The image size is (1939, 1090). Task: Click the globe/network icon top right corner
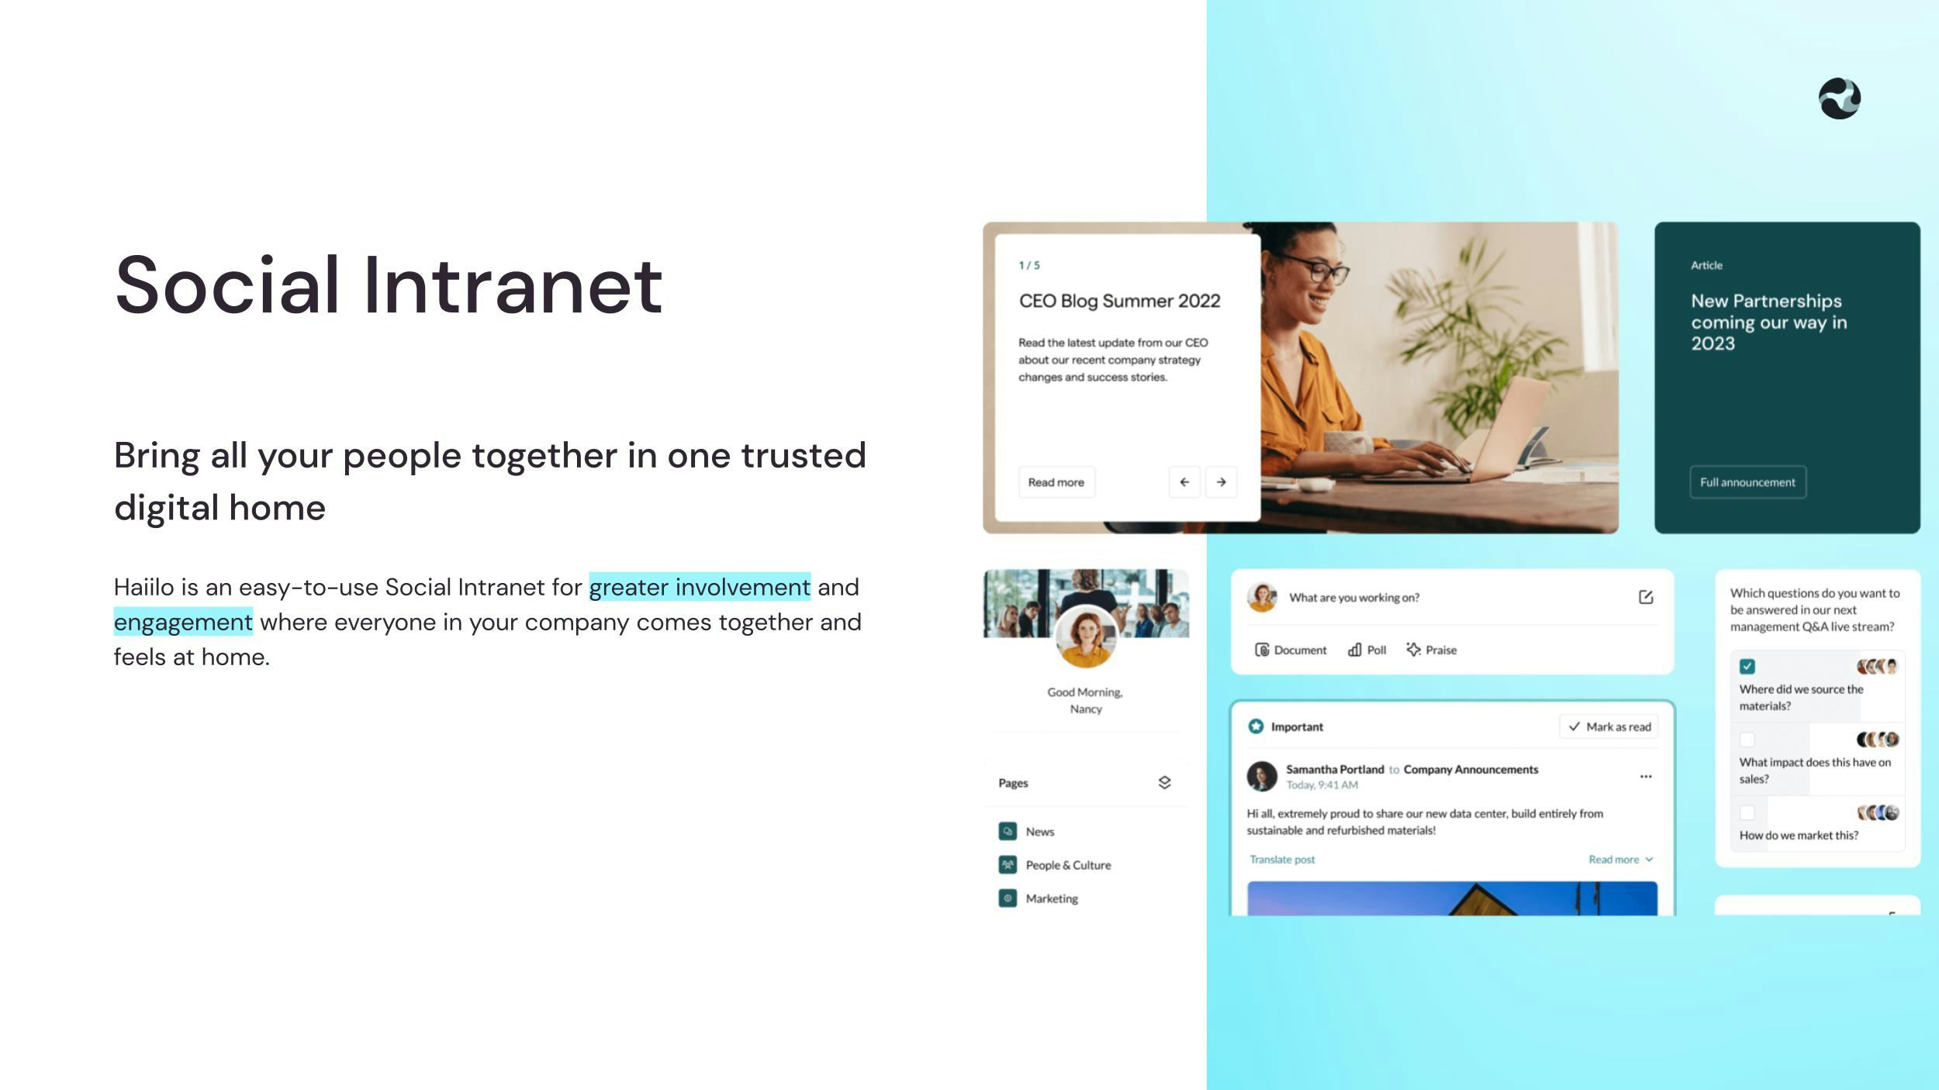[x=1840, y=98]
